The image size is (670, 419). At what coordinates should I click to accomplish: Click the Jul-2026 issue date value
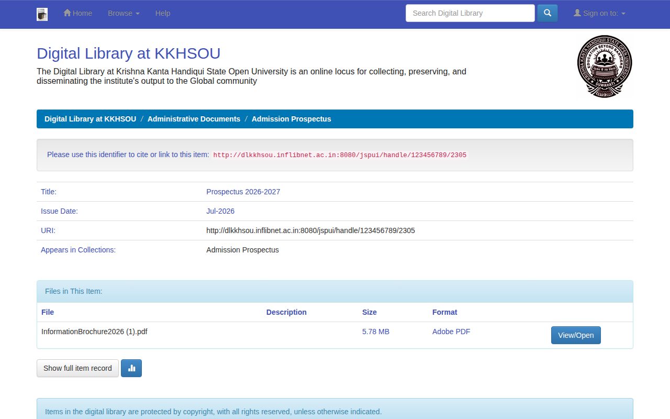pyautogui.click(x=220, y=211)
